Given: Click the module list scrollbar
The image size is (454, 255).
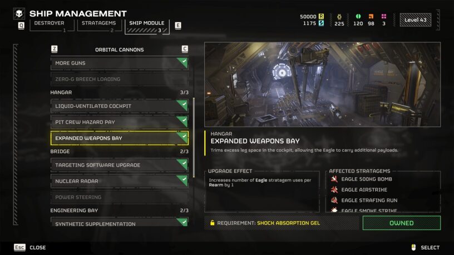Looking at the screenshot, I should 194,138.
